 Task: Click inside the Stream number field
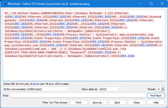(159, 89)
